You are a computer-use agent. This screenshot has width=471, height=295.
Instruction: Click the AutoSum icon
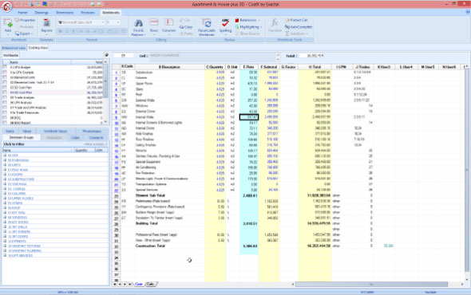[x=287, y=33]
